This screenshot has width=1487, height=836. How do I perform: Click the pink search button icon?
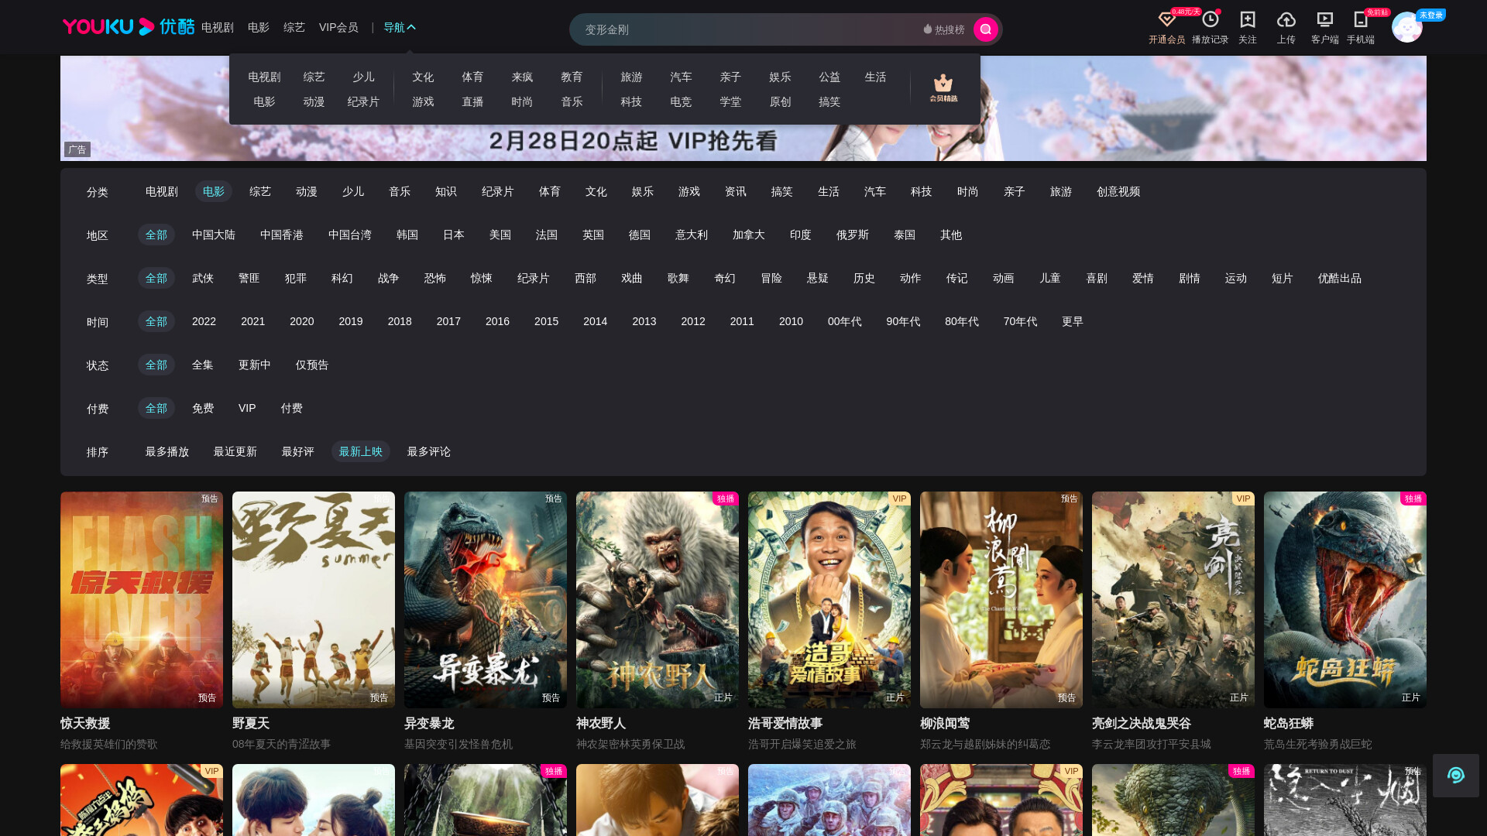coord(985,29)
